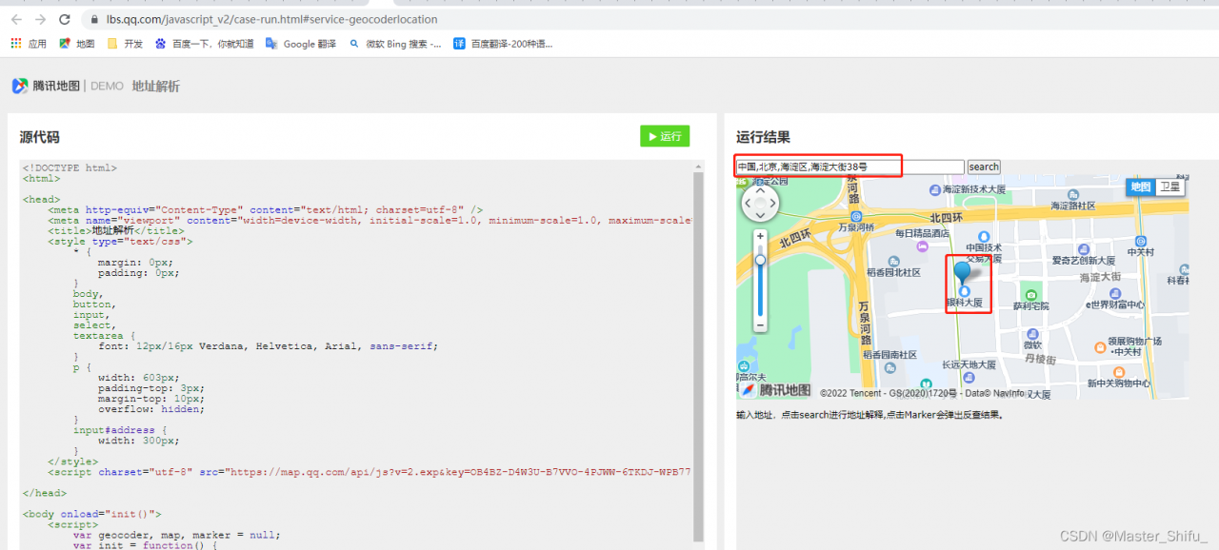Viewport: 1219px width, 550px height.
Task: Click the blue marker pin at 银科大厦
Action: click(x=963, y=271)
